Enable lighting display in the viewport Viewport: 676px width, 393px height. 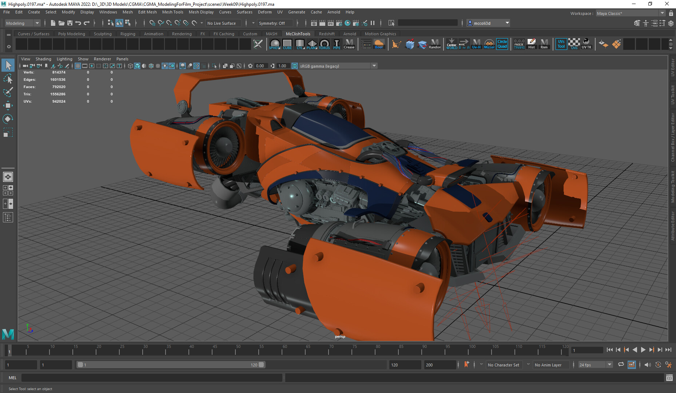coord(165,66)
